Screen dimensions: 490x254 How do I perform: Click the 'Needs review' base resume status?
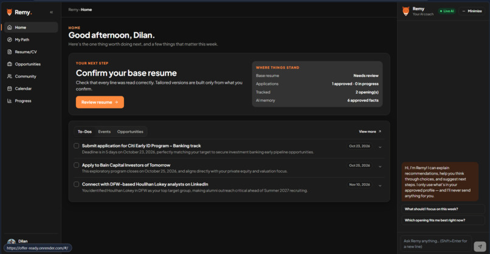click(x=366, y=76)
